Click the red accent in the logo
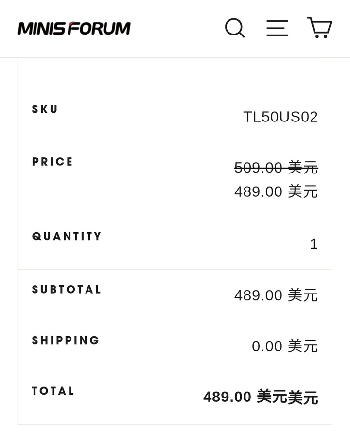 [70, 24]
